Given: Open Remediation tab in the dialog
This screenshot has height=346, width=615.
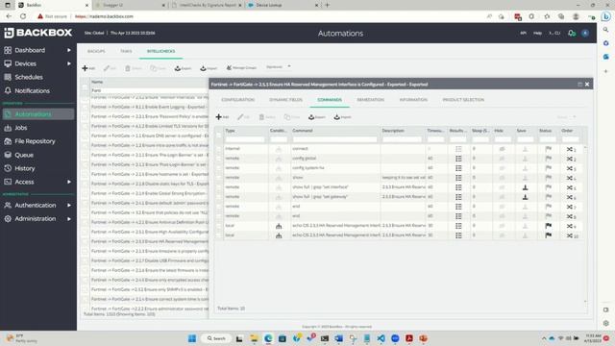Looking at the screenshot, I should [371, 100].
